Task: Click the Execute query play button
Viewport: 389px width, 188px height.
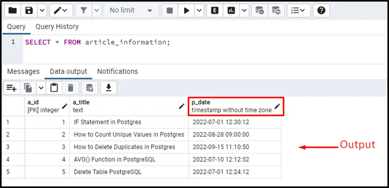Action: (186, 11)
